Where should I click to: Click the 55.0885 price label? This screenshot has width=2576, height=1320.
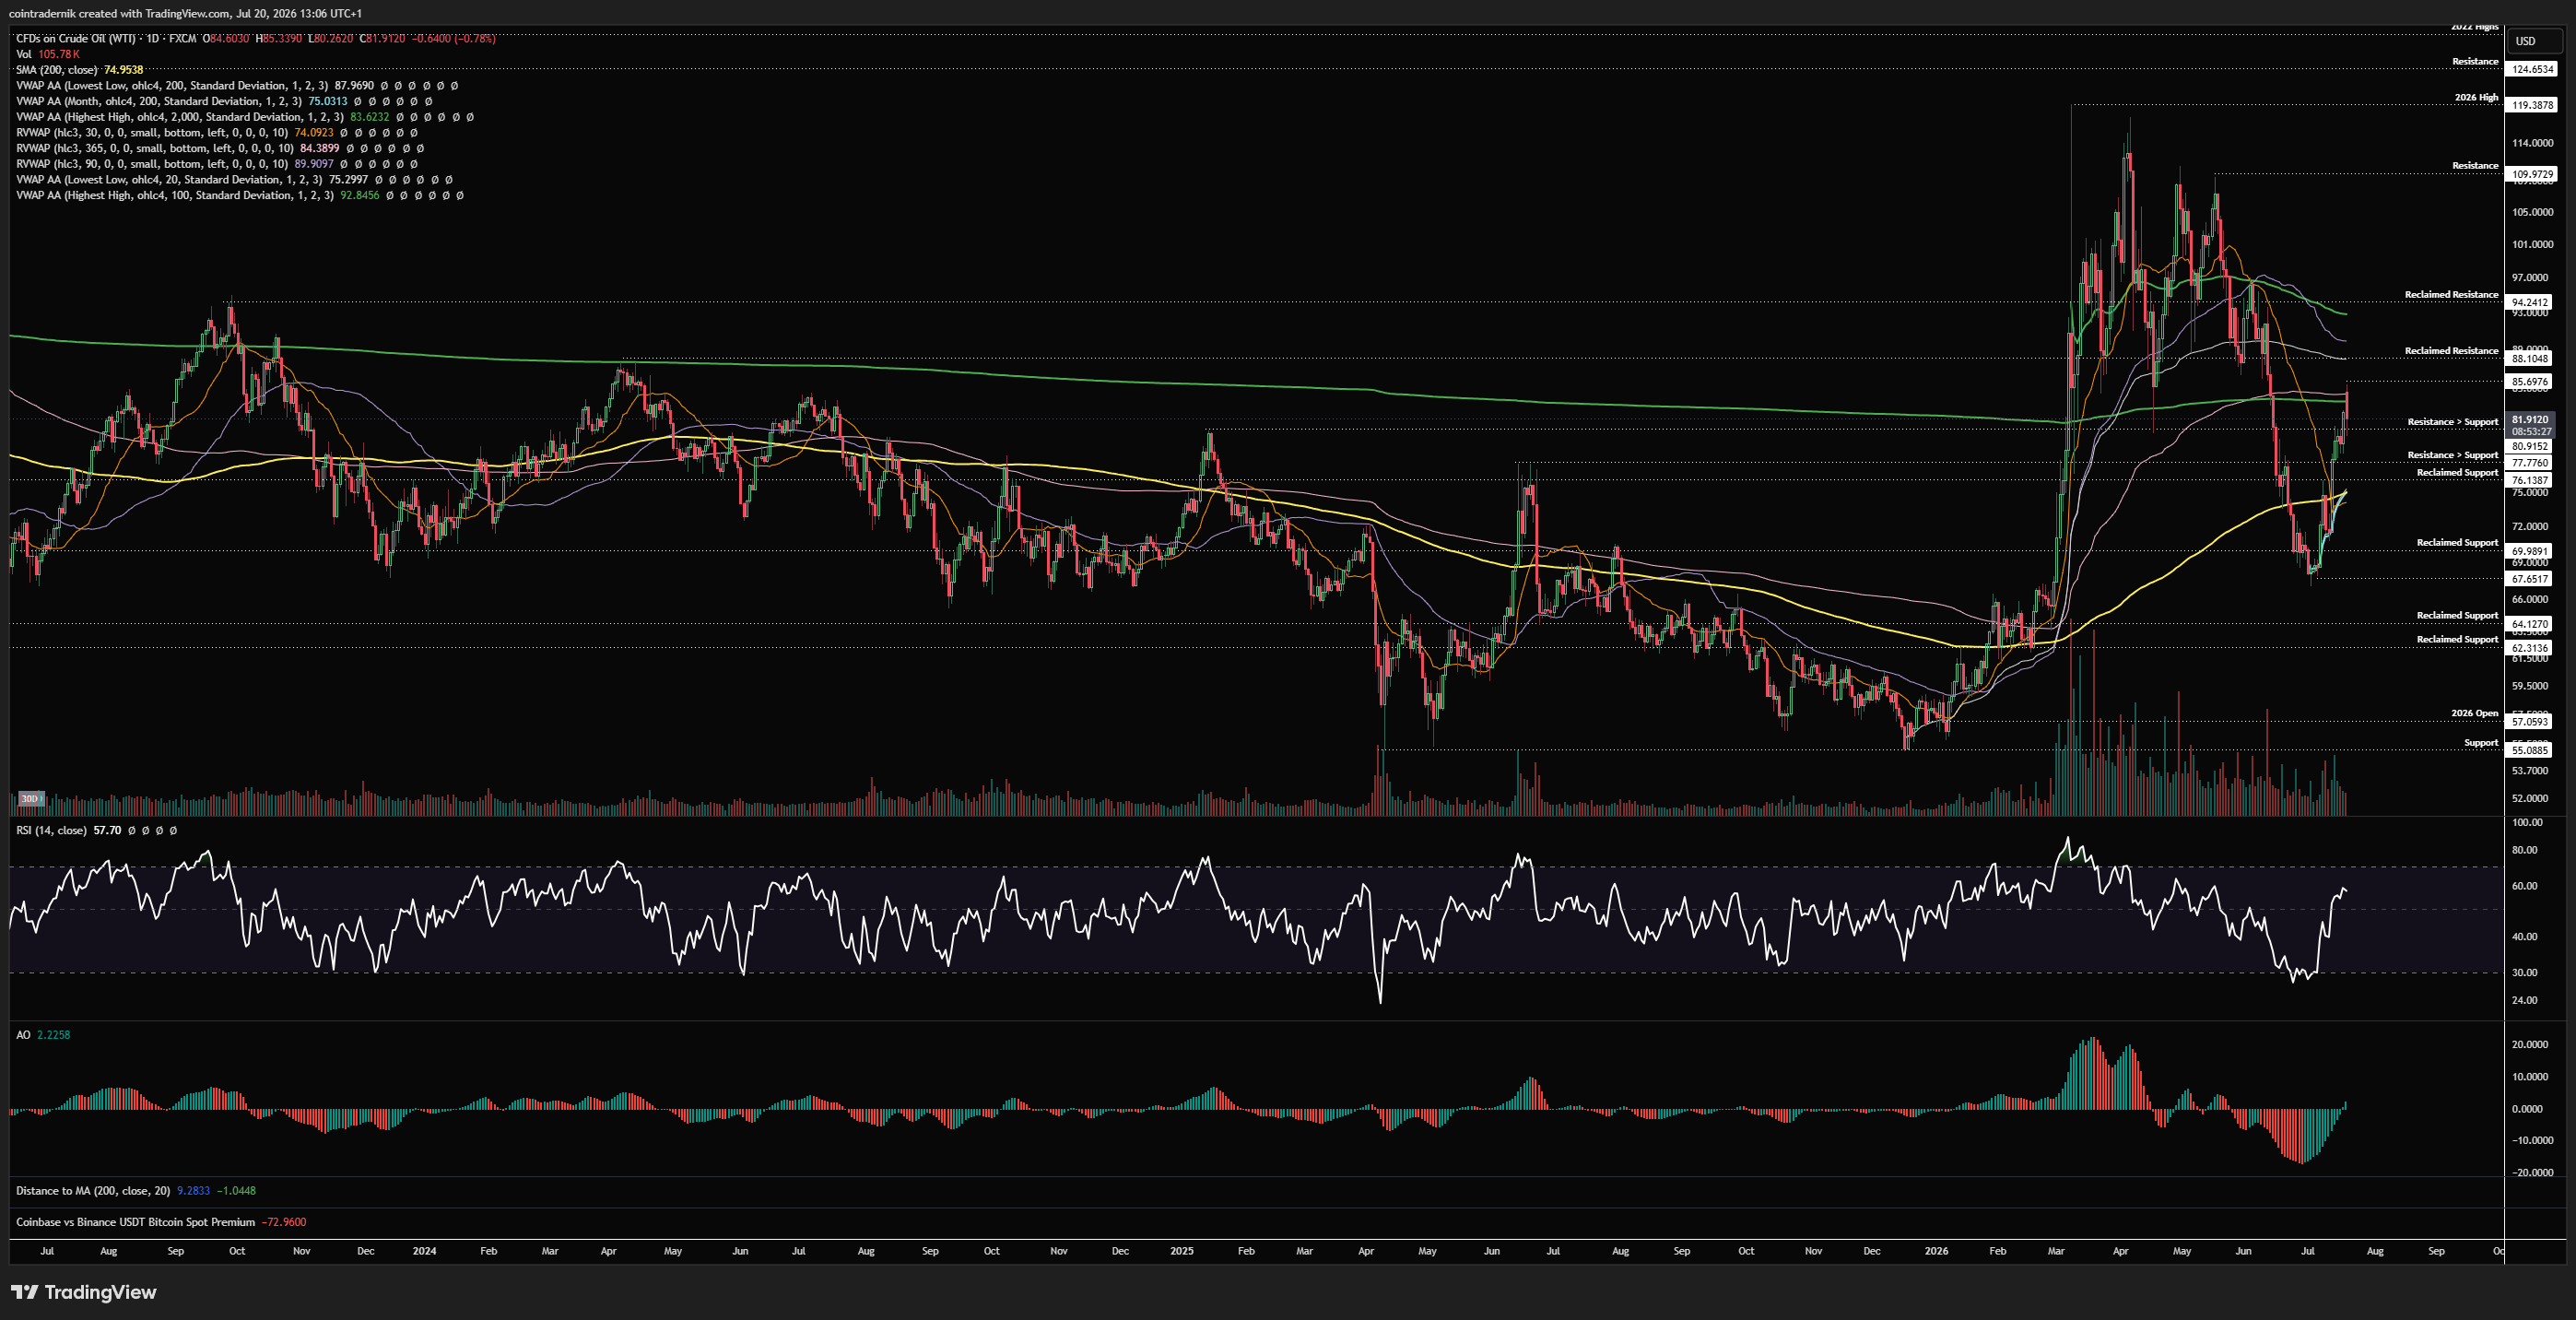pyautogui.click(x=2530, y=750)
